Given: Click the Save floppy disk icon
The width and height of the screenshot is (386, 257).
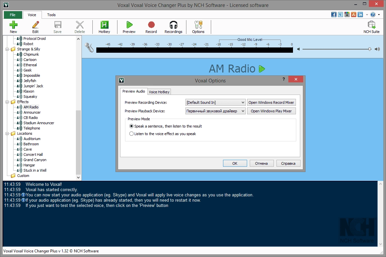Looking at the screenshot, I should tap(58, 25).
